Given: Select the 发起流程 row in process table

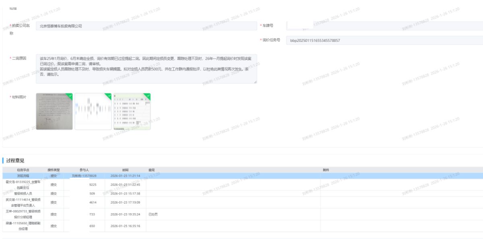Looking at the screenshot, I should (23, 176).
